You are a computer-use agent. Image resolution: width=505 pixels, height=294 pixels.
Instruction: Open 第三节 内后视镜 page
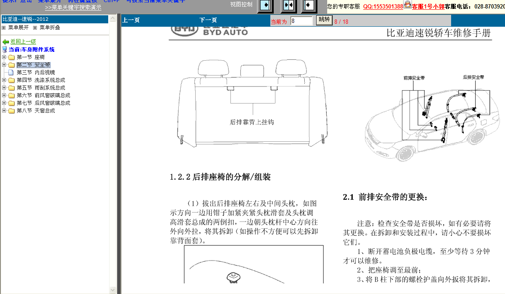click(x=36, y=73)
